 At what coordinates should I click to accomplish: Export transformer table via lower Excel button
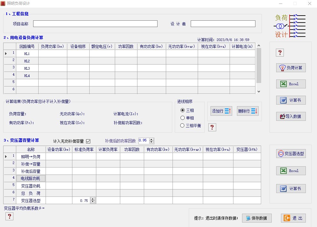click(x=291, y=171)
